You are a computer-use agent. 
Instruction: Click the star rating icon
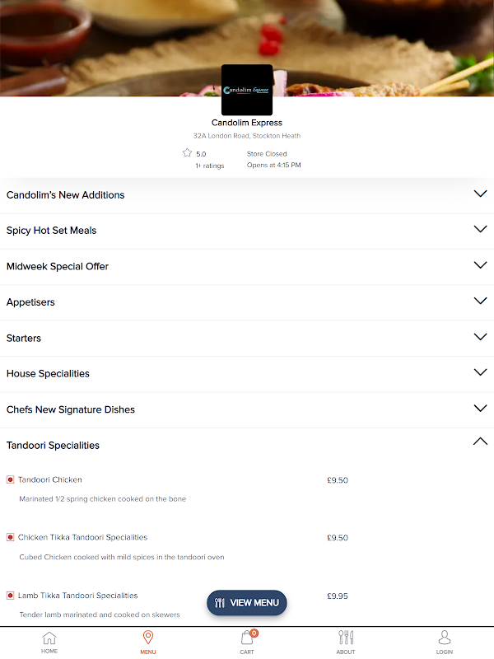(x=188, y=153)
